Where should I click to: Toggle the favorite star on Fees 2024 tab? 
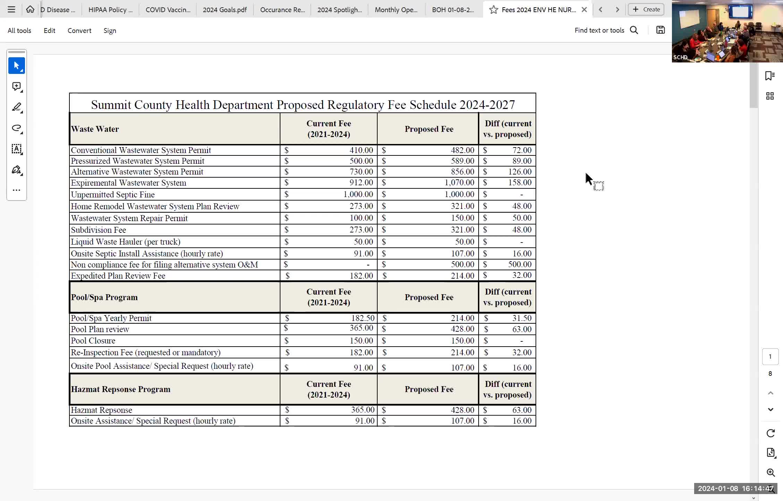pos(493,10)
